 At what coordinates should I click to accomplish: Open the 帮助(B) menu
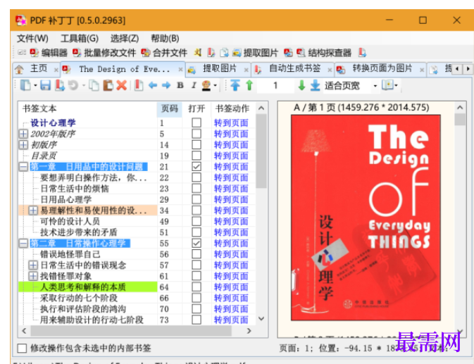point(165,38)
